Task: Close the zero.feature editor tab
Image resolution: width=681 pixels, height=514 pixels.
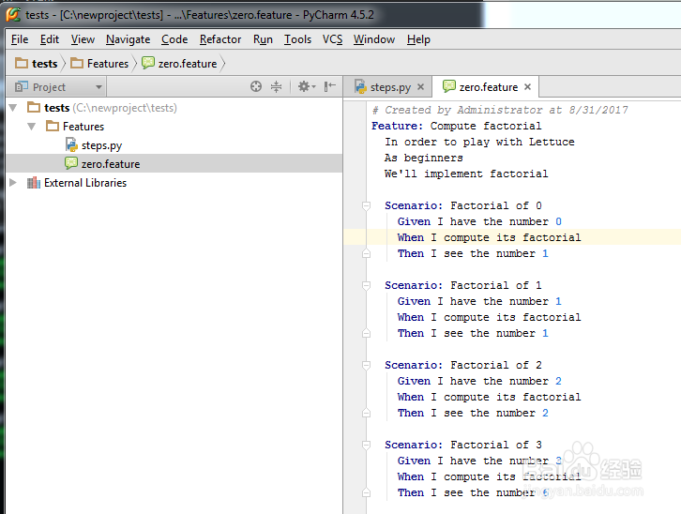Action: [527, 87]
